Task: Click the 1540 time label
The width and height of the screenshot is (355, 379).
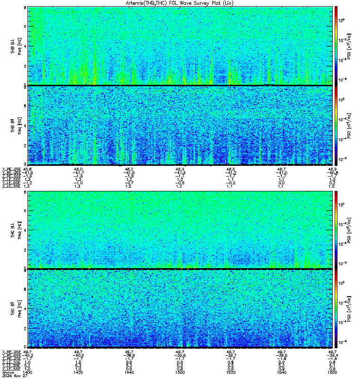Action: (x=282, y=372)
